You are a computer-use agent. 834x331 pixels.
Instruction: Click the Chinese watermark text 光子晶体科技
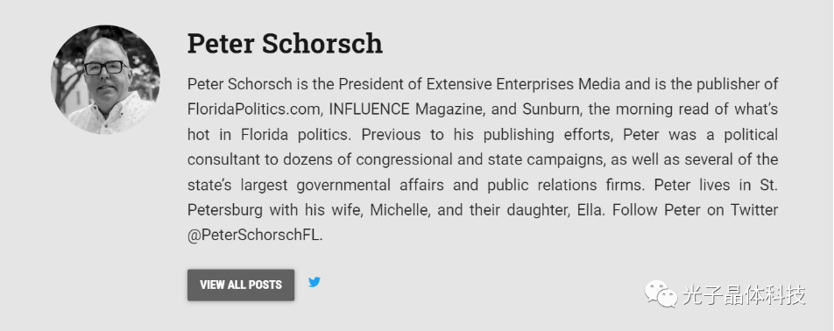pos(744,295)
